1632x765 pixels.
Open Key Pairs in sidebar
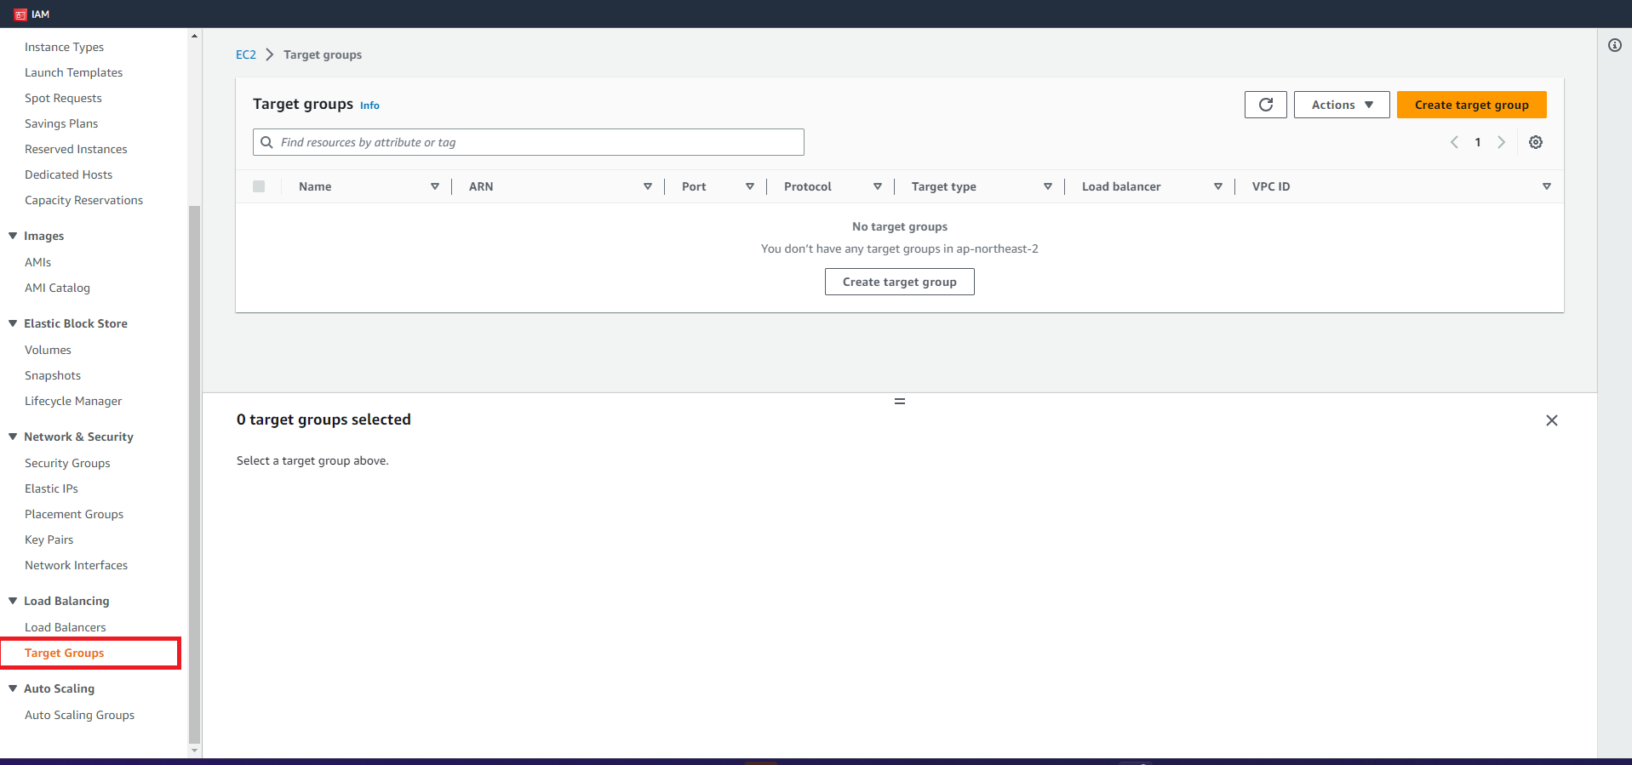click(x=49, y=539)
